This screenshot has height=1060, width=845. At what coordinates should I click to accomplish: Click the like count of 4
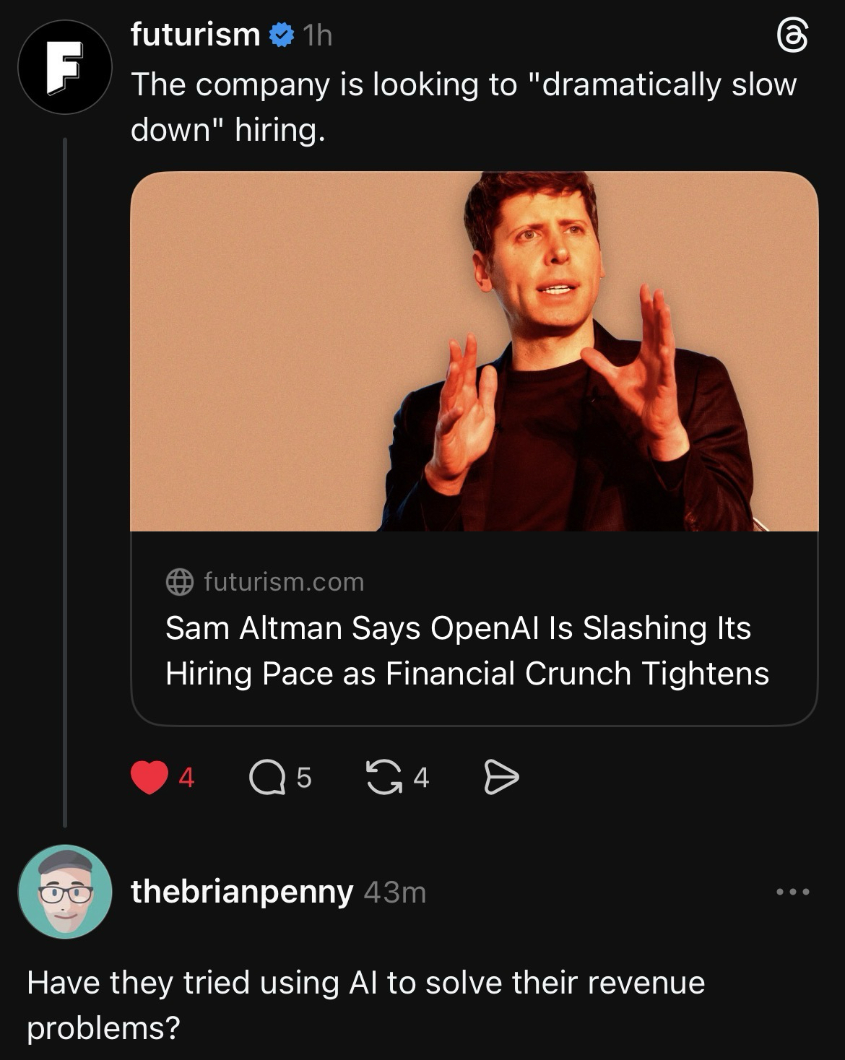(186, 777)
